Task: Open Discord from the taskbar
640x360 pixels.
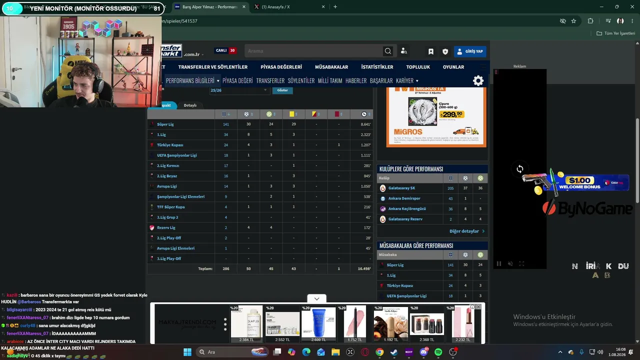Action: [424, 352]
